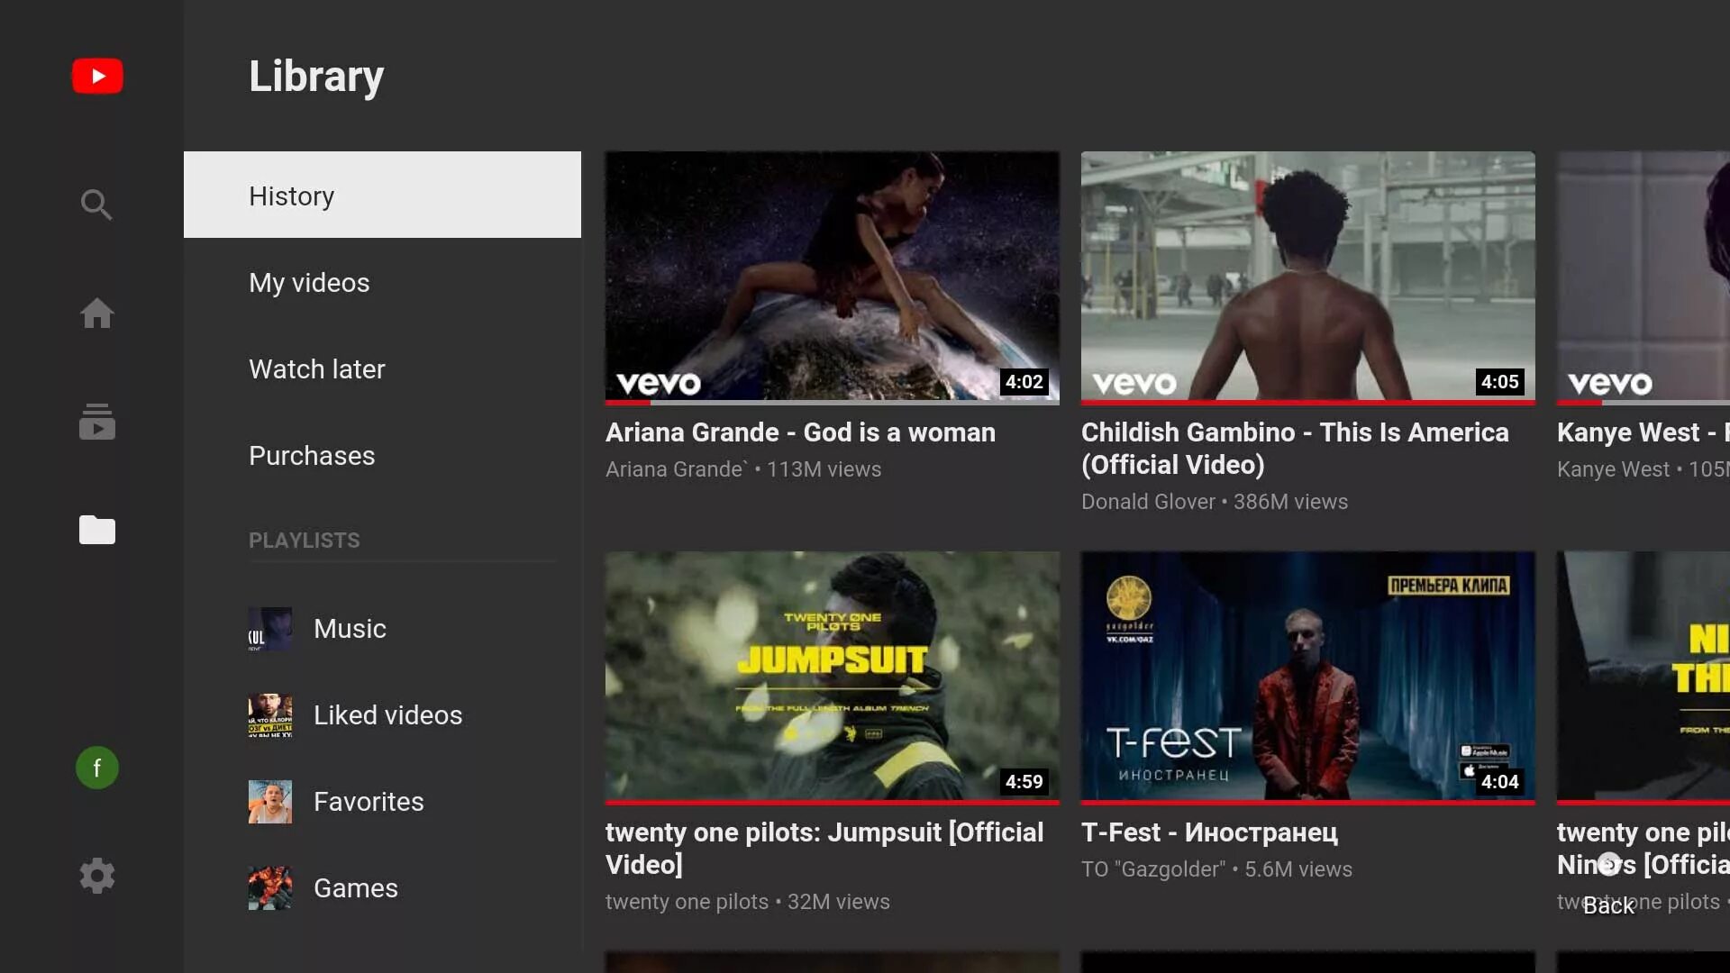1730x973 pixels.
Task: Select the Library folder icon
Action: click(97, 529)
